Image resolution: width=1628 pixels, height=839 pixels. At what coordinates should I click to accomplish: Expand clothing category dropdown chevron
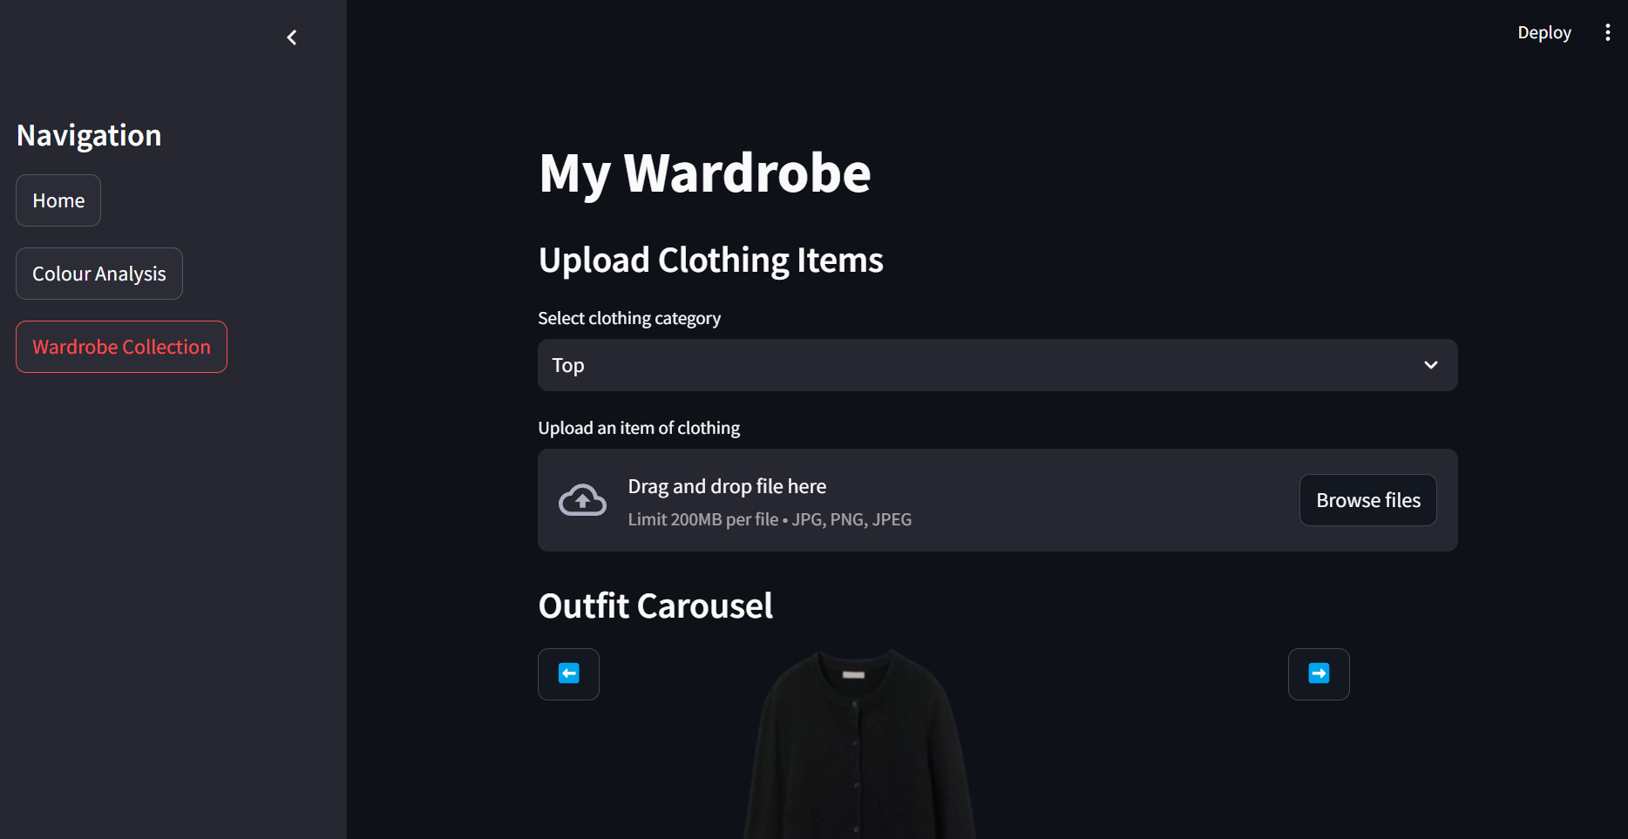(x=1431, y=365)
